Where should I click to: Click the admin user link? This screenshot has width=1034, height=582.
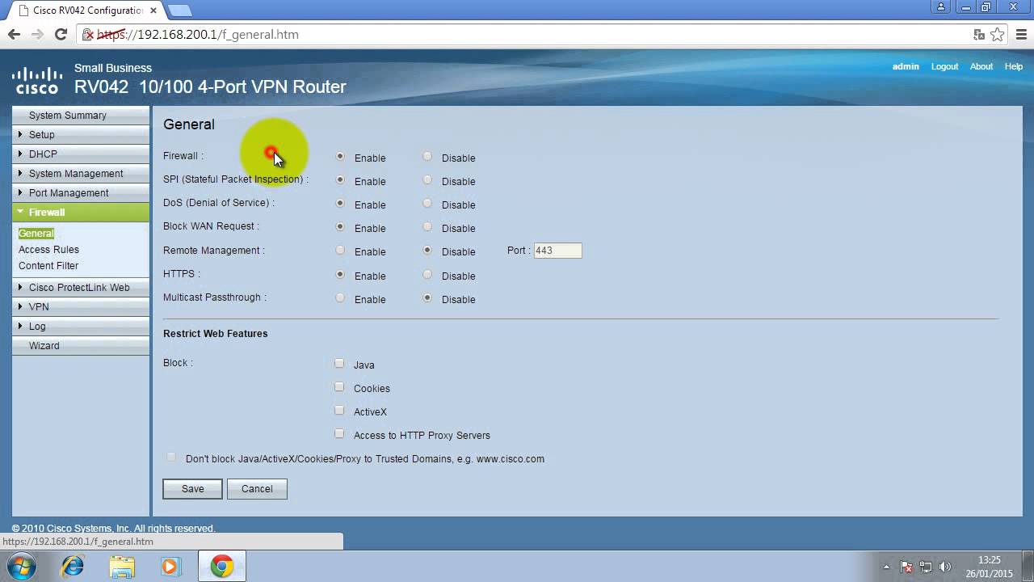[x=906, y=66]
